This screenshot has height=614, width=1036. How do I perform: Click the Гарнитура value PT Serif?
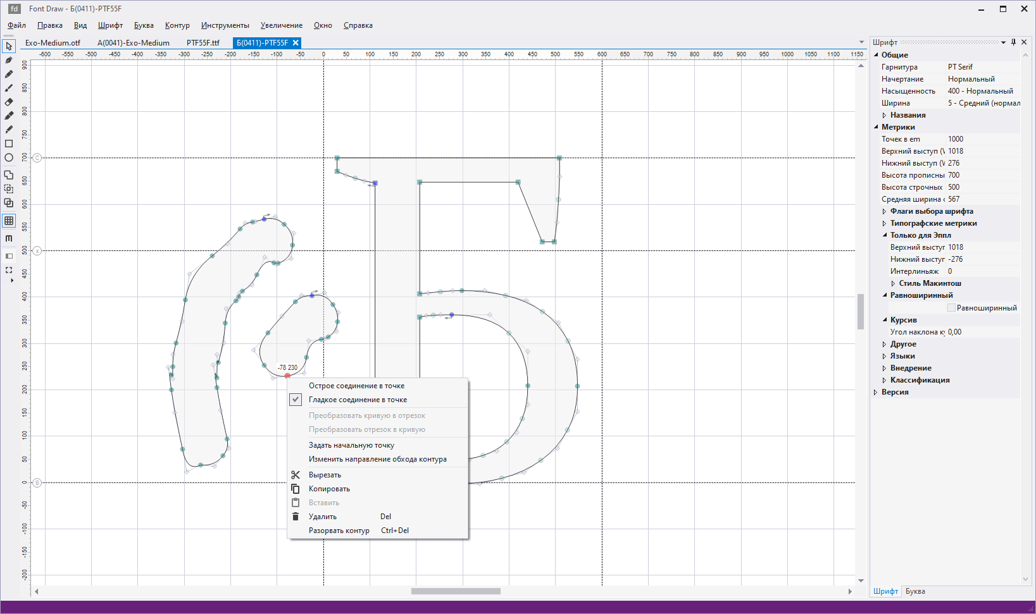click(983, 67)
